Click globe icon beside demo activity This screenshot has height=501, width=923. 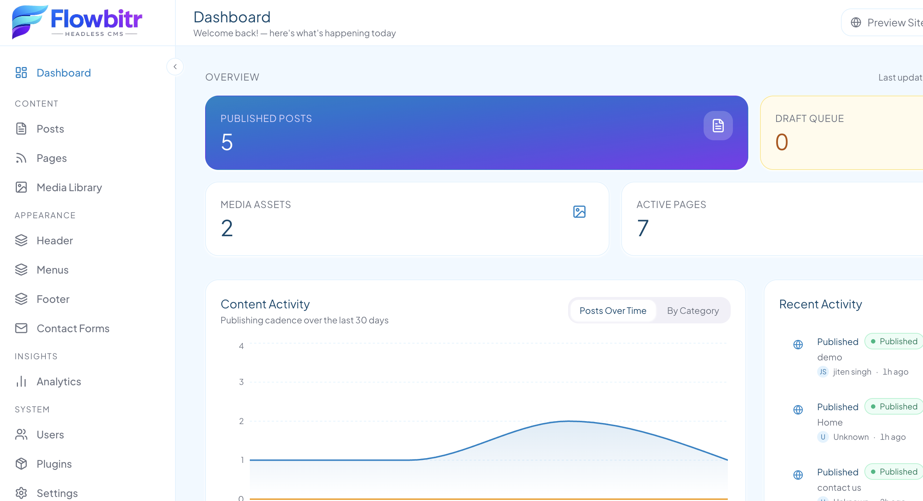point(798,344)
